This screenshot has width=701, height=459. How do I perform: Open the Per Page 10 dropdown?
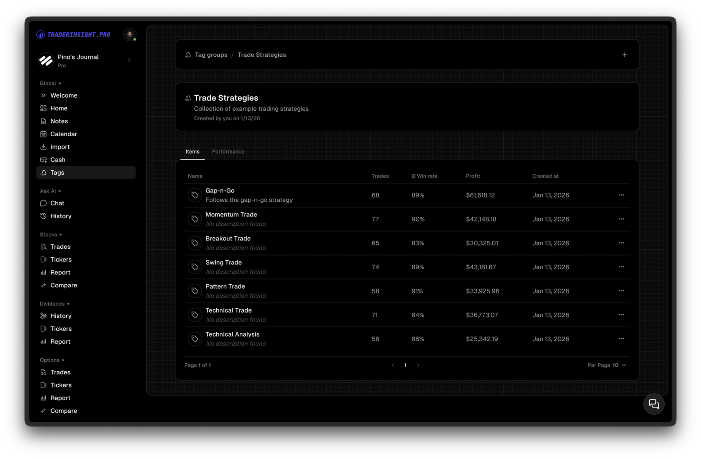[x=607, y=365]
